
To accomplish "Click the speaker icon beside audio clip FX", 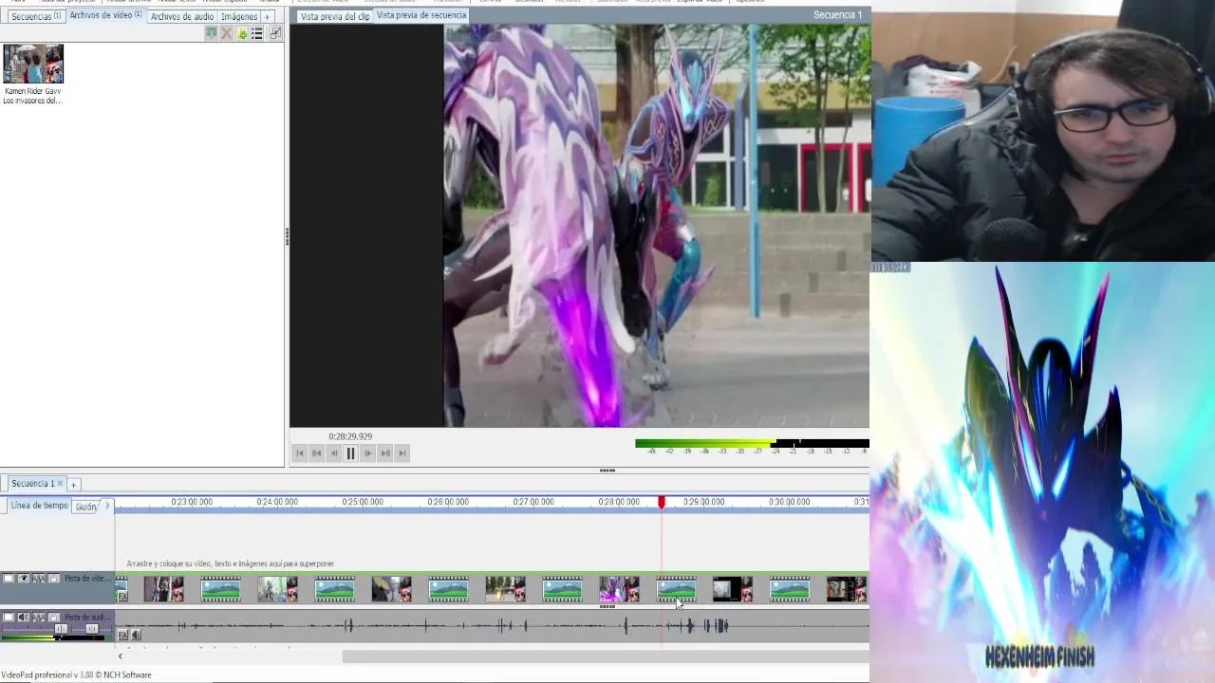I will pos(136,635).
